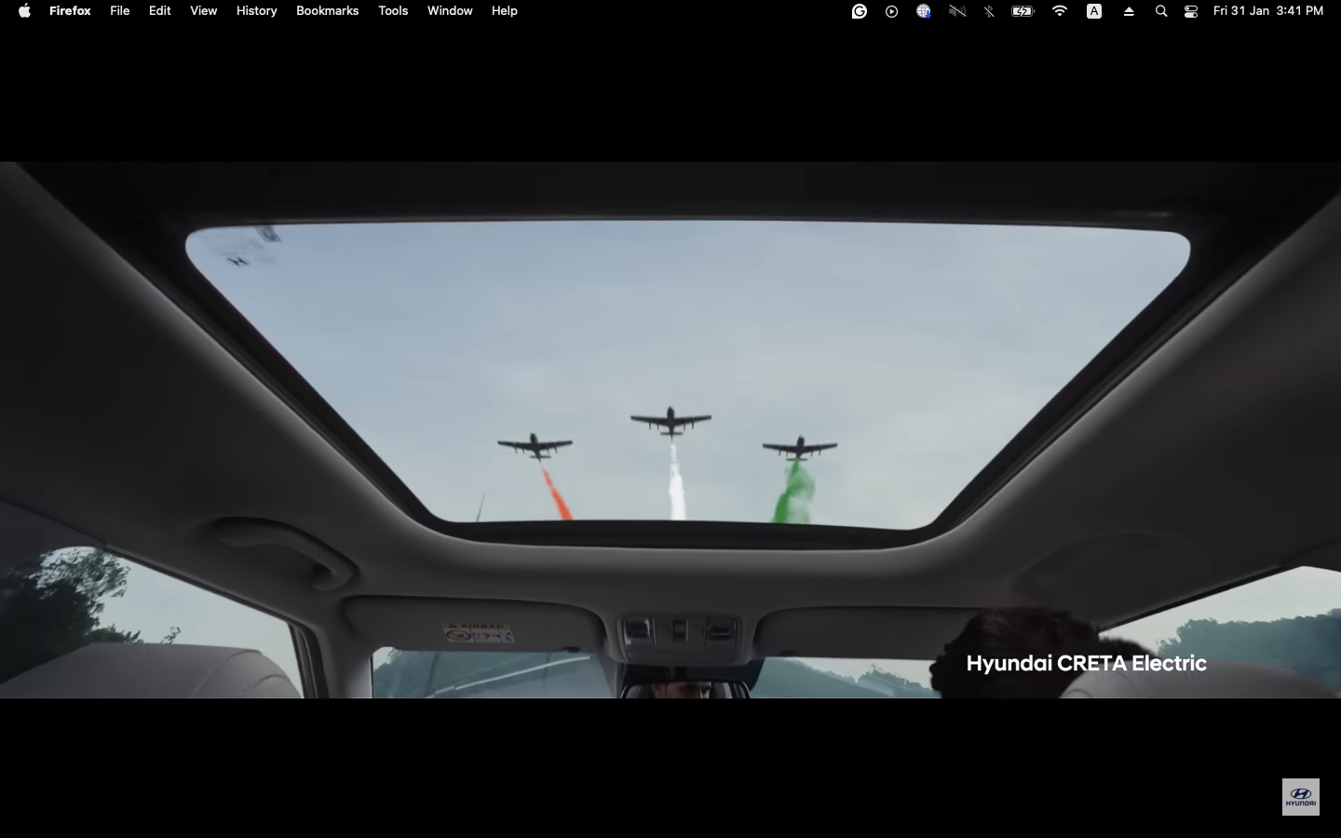Click the Hyundai CRETA Electric caption

click(1086, 663)
